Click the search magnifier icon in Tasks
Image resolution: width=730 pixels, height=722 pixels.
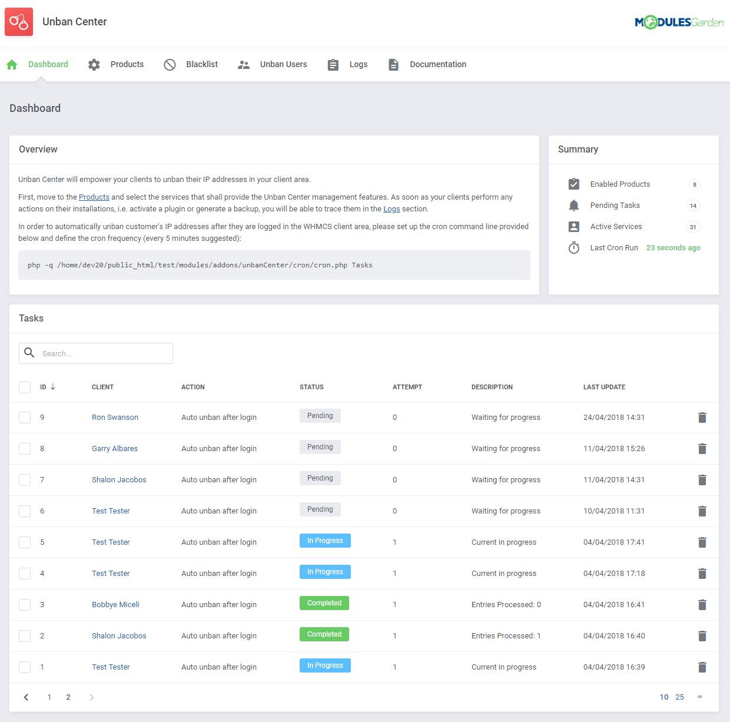tap(29, 353)
